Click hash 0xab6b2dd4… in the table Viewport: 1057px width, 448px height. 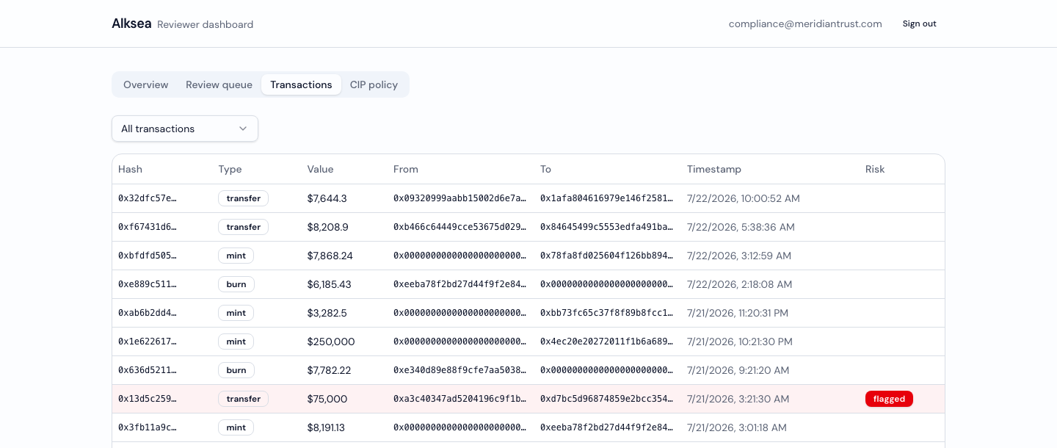coord(148,313)
